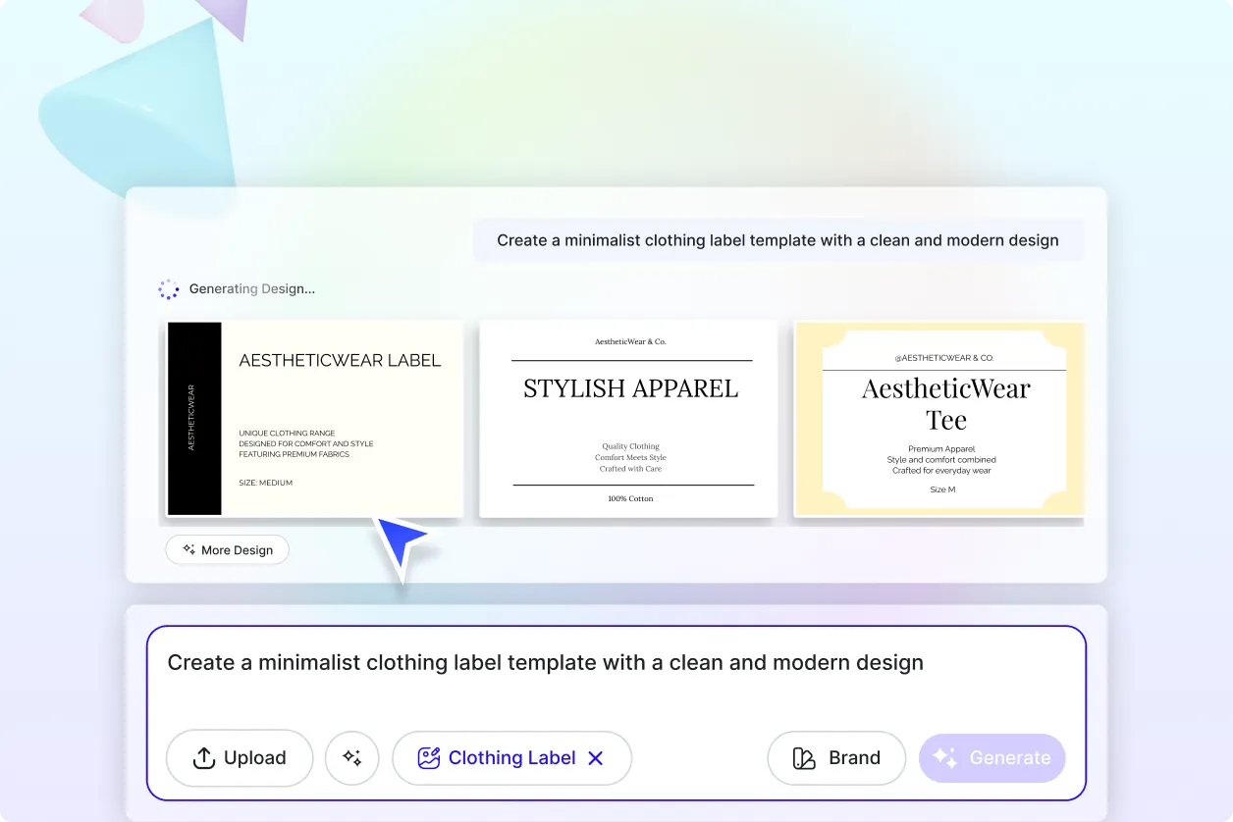Click the sparkles icon inside the Generate button
The width and height of the screenshot is (1233, 822).
pos(944,757)
